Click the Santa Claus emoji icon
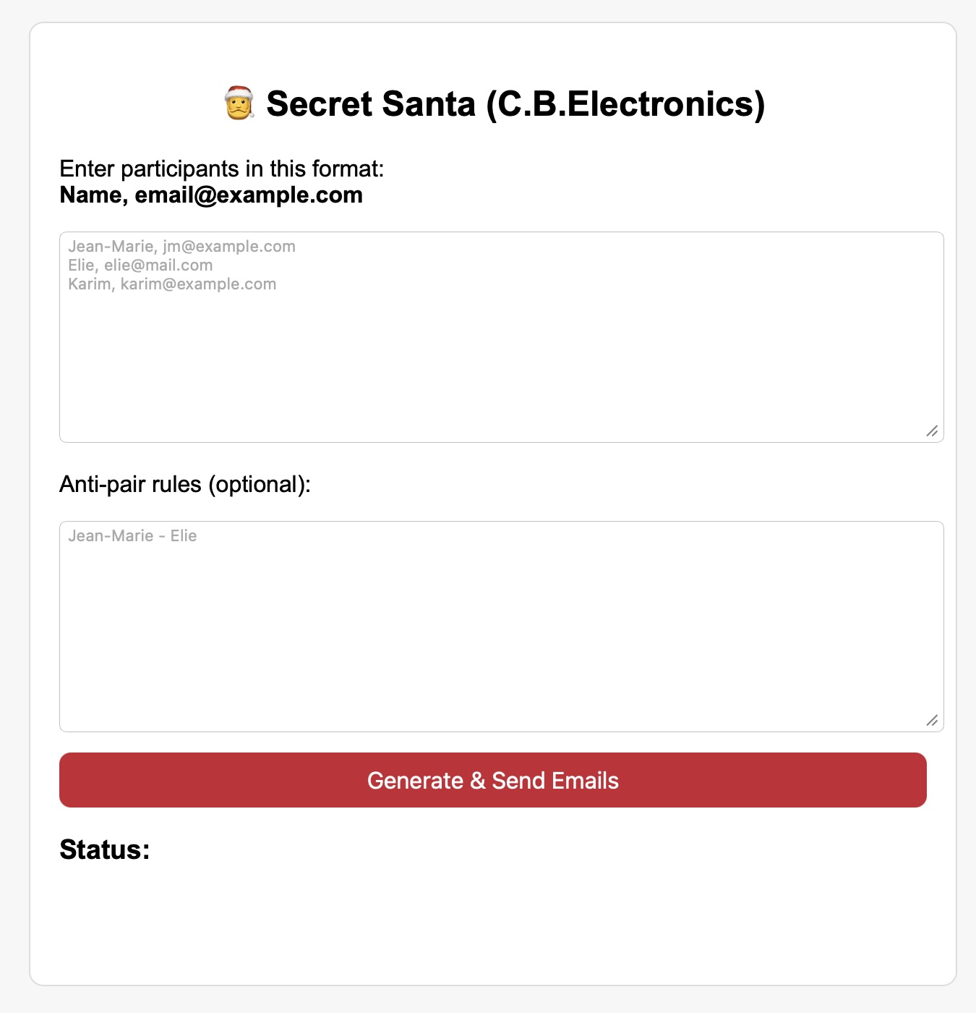 pos(239,103)
